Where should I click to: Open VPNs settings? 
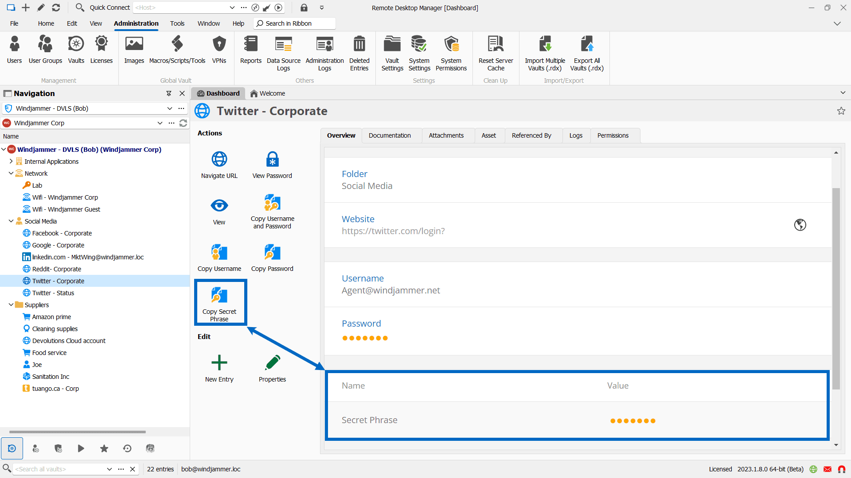(x=219, y=50)
